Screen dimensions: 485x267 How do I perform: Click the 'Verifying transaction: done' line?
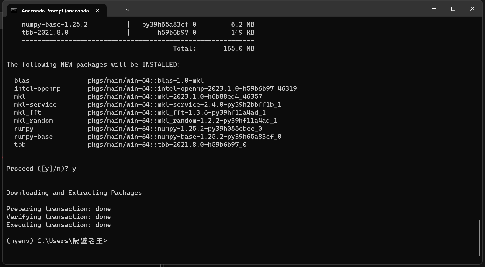click(x=58, y=217)
